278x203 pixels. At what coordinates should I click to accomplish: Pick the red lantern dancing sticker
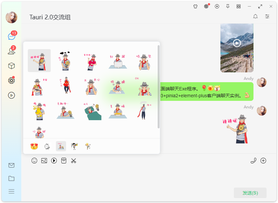click(65, 85)
